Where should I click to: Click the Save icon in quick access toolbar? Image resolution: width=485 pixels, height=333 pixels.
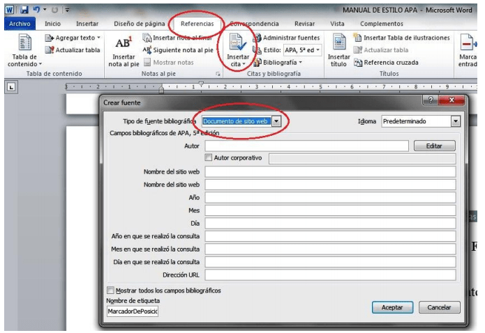pos(24,10)
